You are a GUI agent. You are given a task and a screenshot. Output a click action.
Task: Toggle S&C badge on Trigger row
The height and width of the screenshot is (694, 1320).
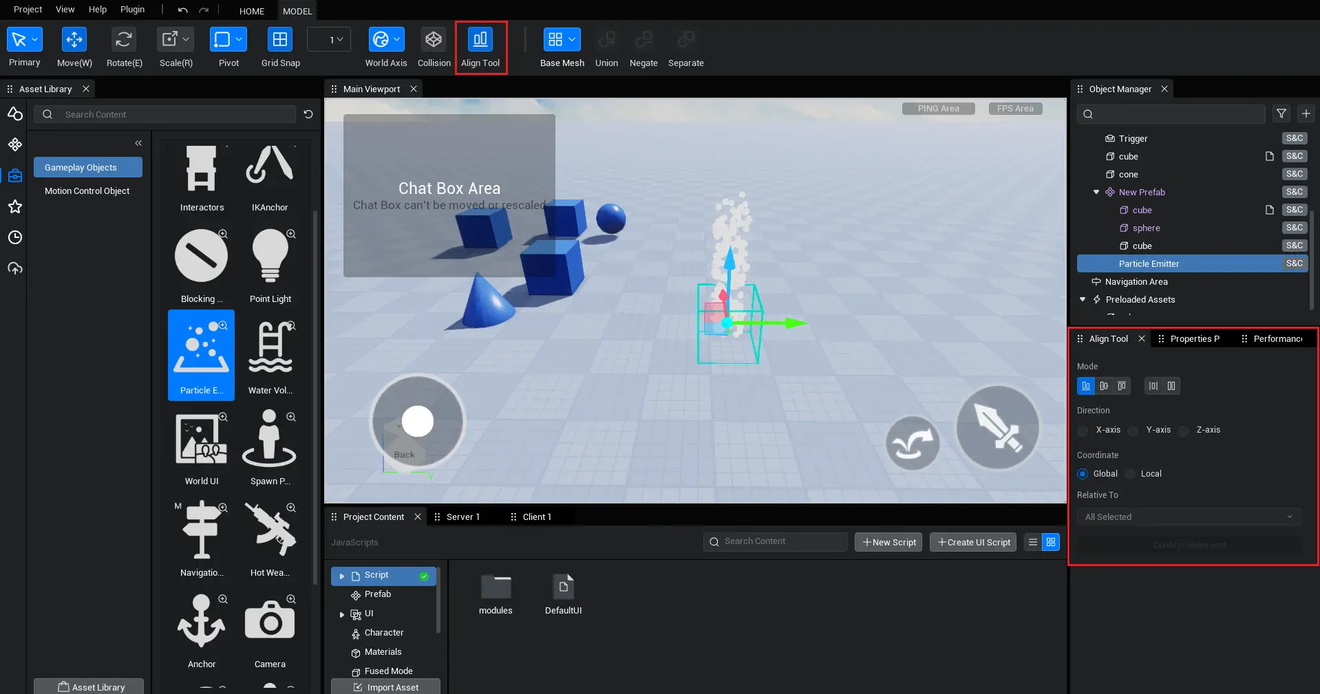point(1294,138)
